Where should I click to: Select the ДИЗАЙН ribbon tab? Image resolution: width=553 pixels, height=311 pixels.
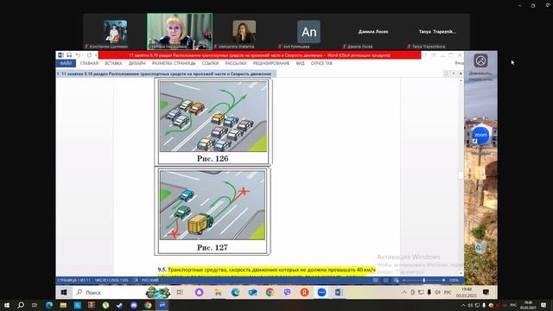pos(137,63)
